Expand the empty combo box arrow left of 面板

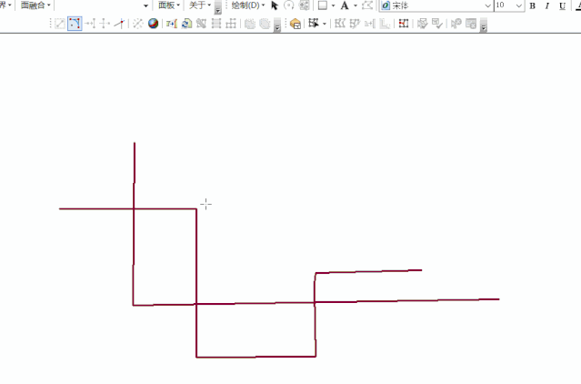tap(145, 5)
